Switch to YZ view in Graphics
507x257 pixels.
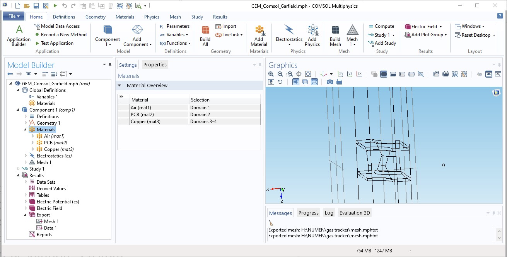click(x=350, y=74)
